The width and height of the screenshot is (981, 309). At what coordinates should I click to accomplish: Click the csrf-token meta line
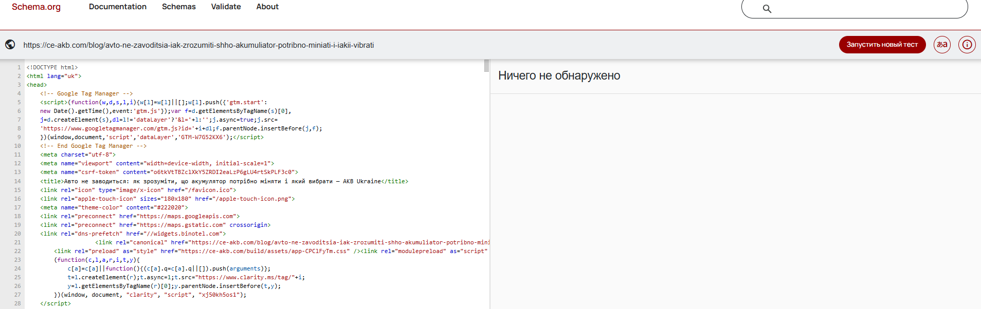[169, 172]
